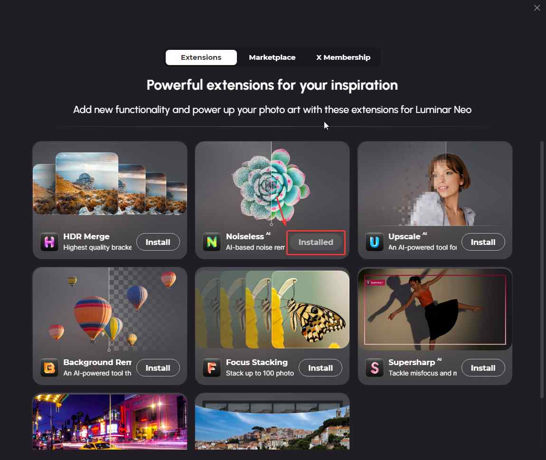This screenshot has width=546, height=460.
Task: Open the panorama hillside town thumbnail
Action: click(272, 422)
